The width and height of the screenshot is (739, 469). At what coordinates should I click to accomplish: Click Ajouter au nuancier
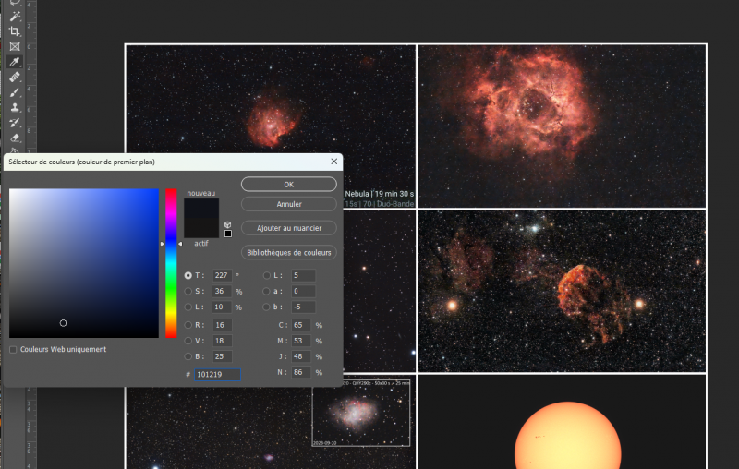289,228
